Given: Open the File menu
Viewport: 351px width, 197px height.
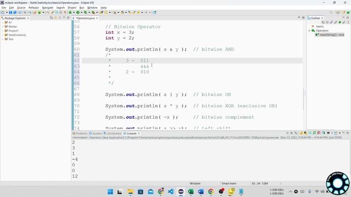Looking at the screenshot, I should (4, 8).
